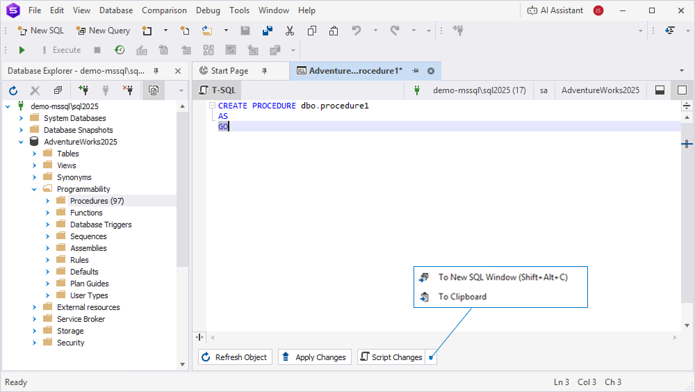Close the Adventure...rocedure1 tab

(431, 71)
